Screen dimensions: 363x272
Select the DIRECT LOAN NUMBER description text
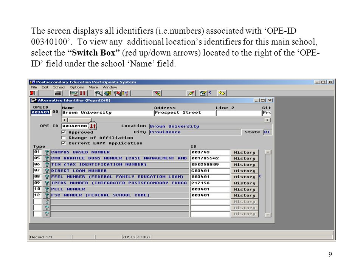tap(79, 171)
